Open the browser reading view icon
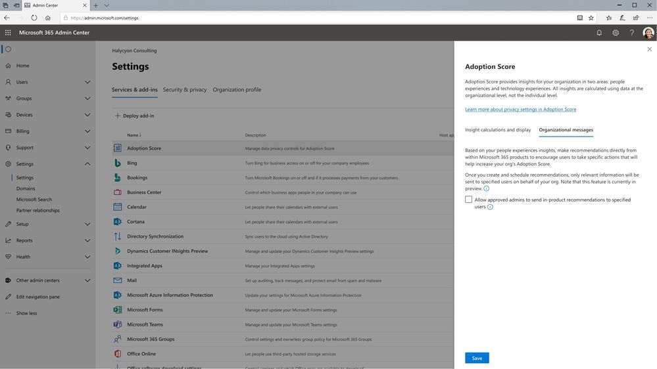This screenshot has height=369, width=657. [x=580, y=18]
